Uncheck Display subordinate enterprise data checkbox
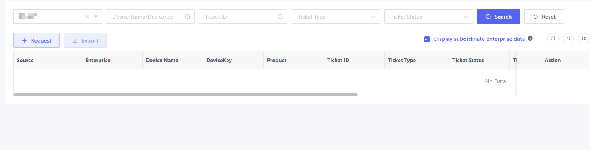 427,39
